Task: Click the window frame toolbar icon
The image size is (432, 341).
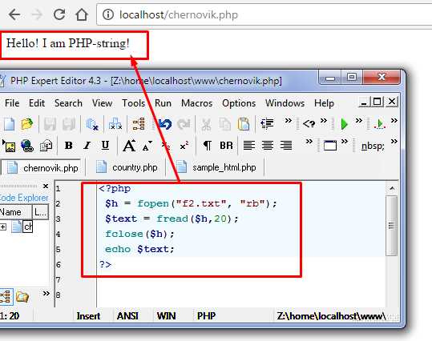Action: point(329,146)
